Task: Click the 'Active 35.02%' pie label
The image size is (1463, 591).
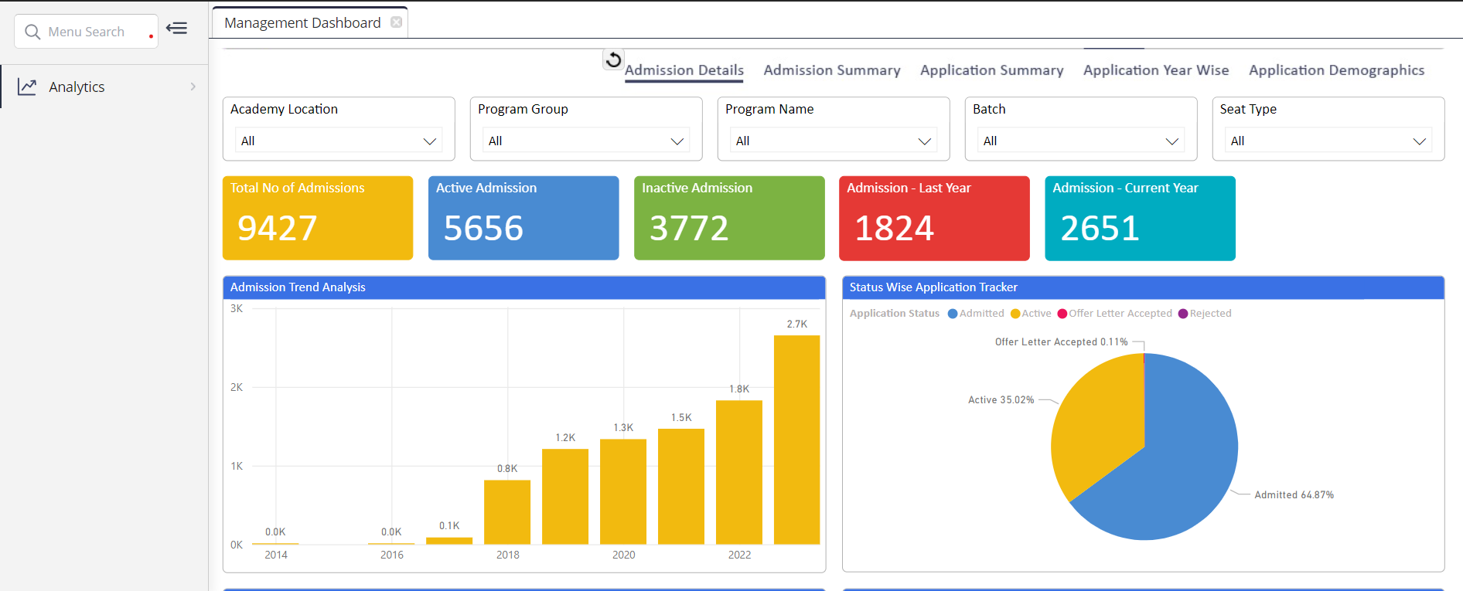Action: [x=1001, y=400]
